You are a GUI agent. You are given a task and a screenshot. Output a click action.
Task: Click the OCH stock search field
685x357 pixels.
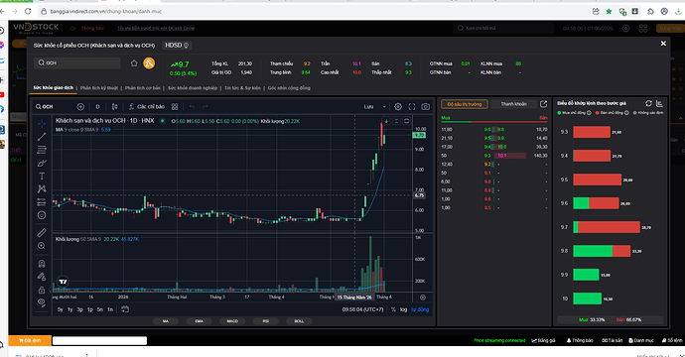click(77, 62)
